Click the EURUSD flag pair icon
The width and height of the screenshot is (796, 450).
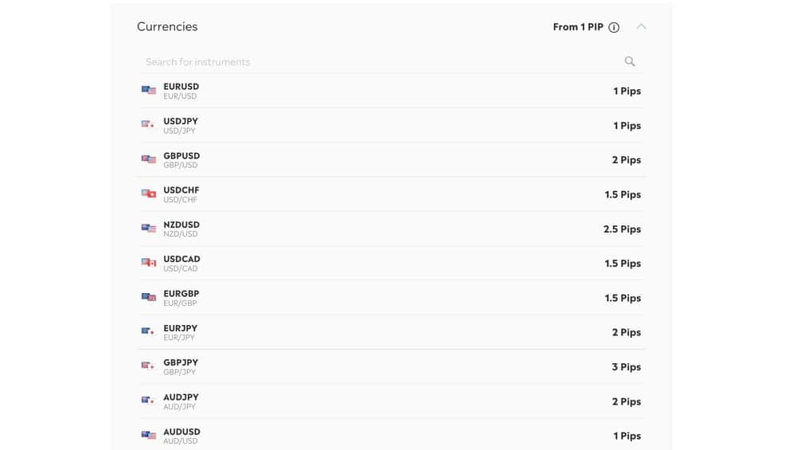click(x=149, y=91)
